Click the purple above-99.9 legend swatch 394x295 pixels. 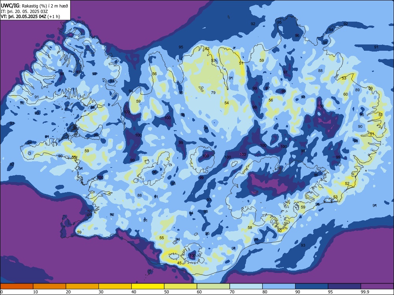[x=377, y=286]
